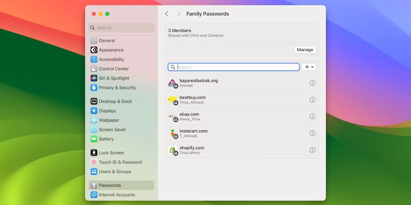Screen dimensions: 411x205
Task: Click the instacart.com carrot logo
Action: 172,133
